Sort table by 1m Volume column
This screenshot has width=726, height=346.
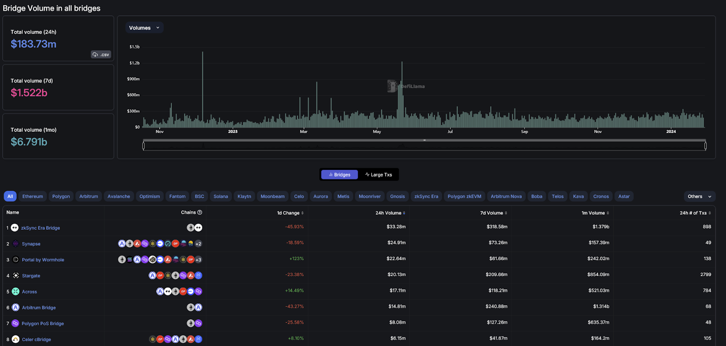[x=595, y=213]
